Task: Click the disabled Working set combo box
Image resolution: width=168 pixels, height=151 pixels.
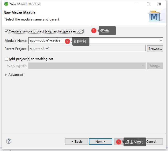Action: (x=87, y=66)
